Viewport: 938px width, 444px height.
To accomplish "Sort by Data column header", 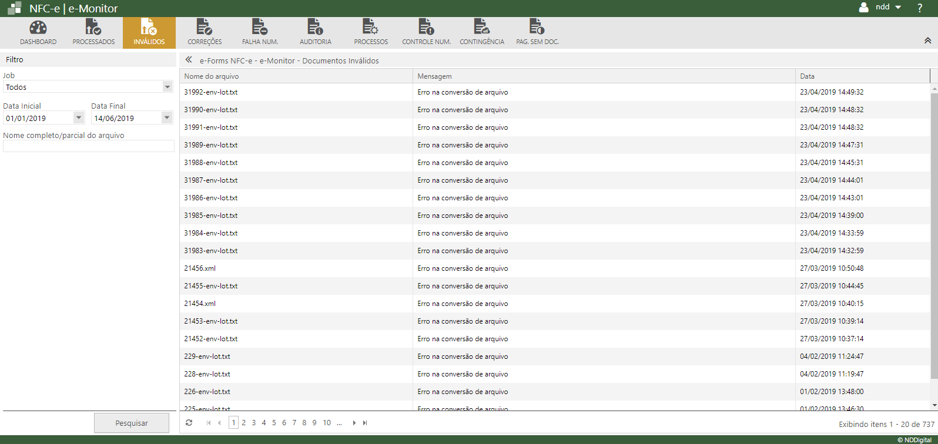I will tap(863, 76).
